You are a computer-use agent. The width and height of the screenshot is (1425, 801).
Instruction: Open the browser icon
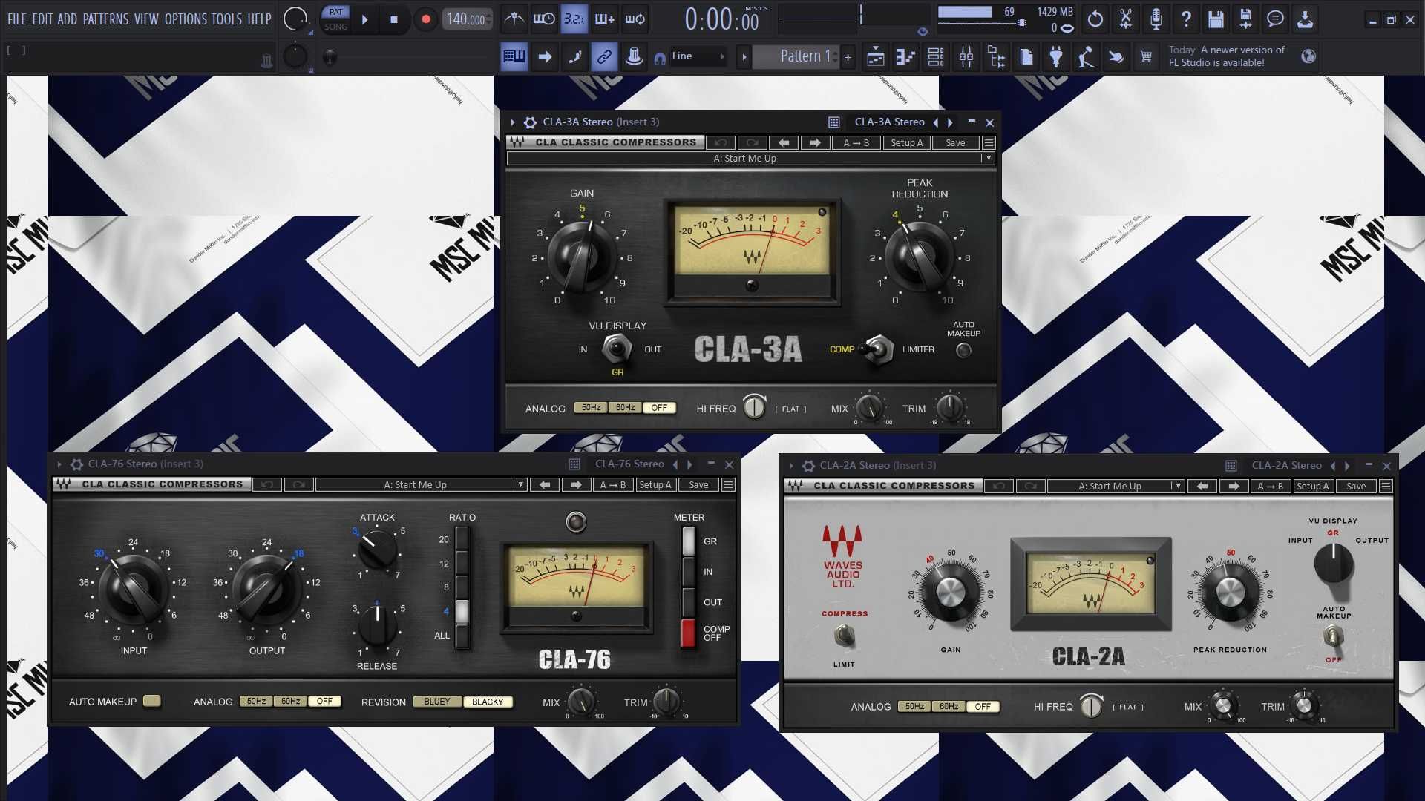pyautogui.click(x=997, y=56)
